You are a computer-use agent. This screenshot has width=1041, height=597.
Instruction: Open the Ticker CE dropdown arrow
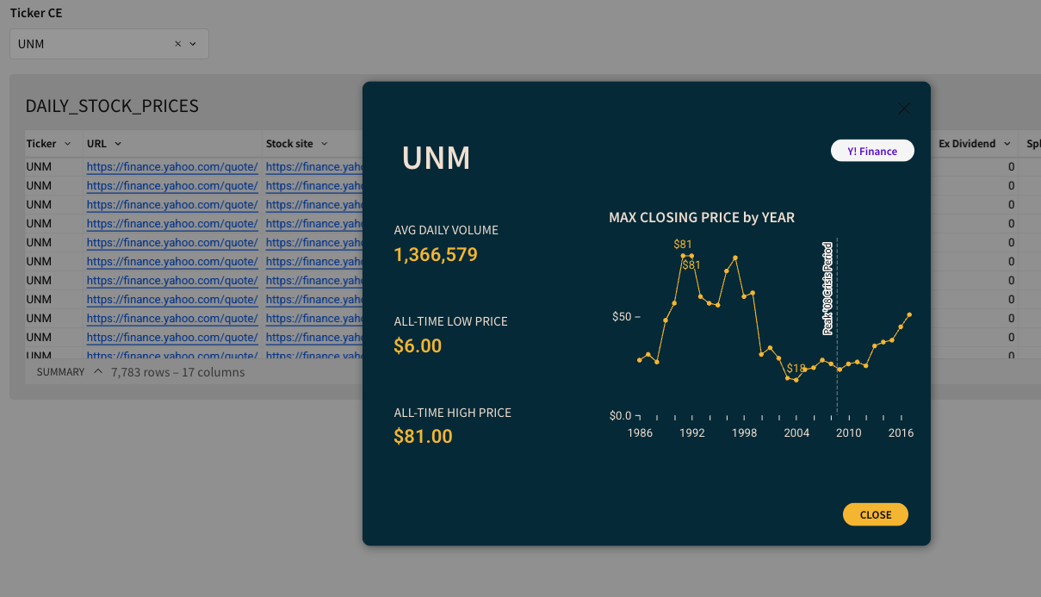[x=193, y=44]
